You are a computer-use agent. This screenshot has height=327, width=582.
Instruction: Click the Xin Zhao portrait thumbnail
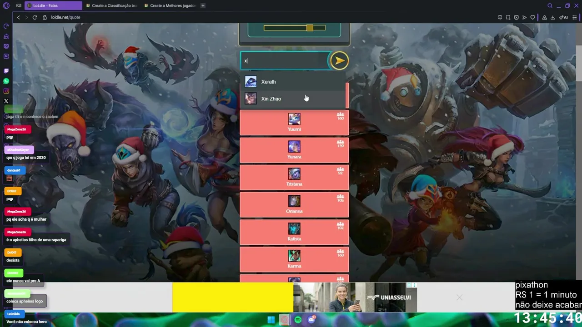[x=251, y=99]
